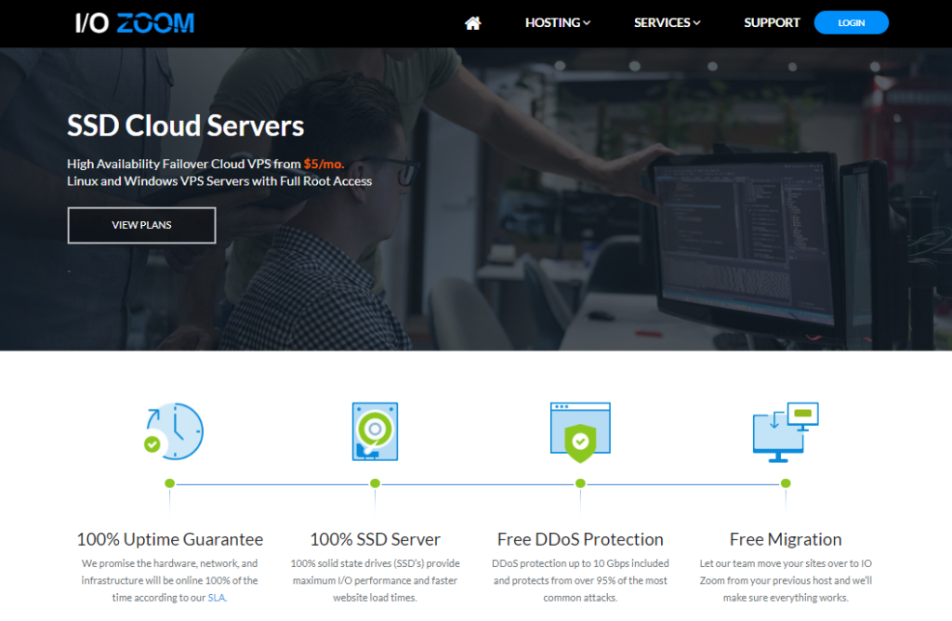Click green dot below the clock icon
The width and height of the screenshot is (952, 621).
(169, 483)
